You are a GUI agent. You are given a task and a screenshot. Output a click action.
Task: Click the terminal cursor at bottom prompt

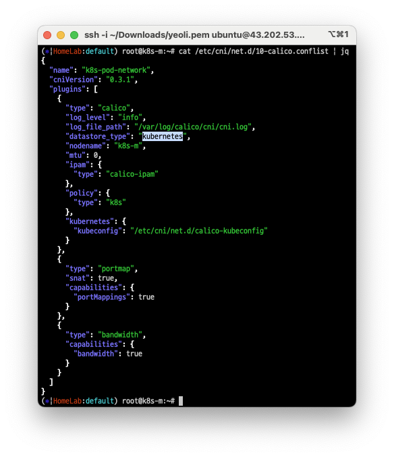click(181, 401)
